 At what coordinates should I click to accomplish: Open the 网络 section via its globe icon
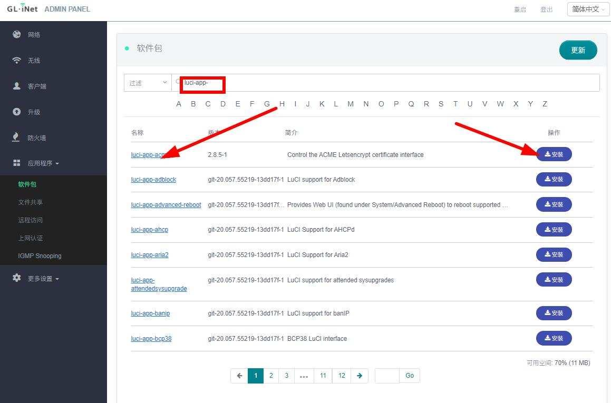(16, 34)
